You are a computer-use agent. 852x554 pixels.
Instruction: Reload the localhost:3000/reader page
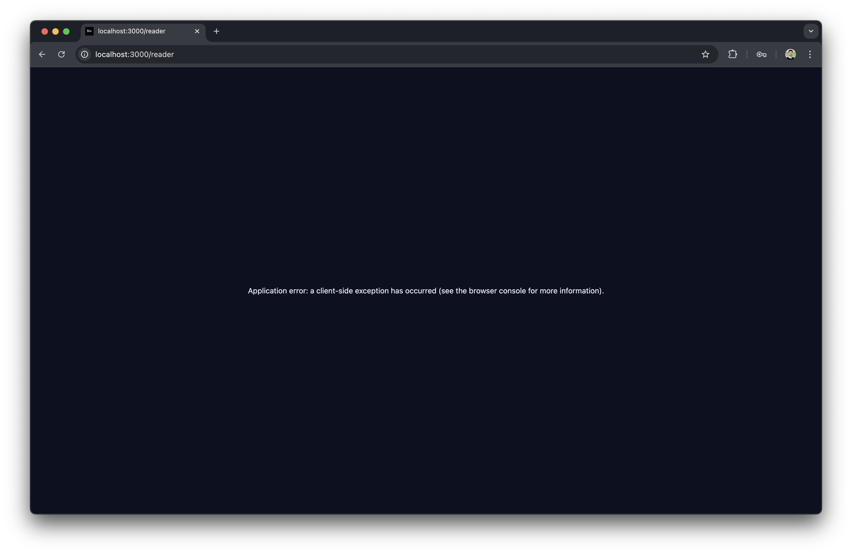[62, 54]
